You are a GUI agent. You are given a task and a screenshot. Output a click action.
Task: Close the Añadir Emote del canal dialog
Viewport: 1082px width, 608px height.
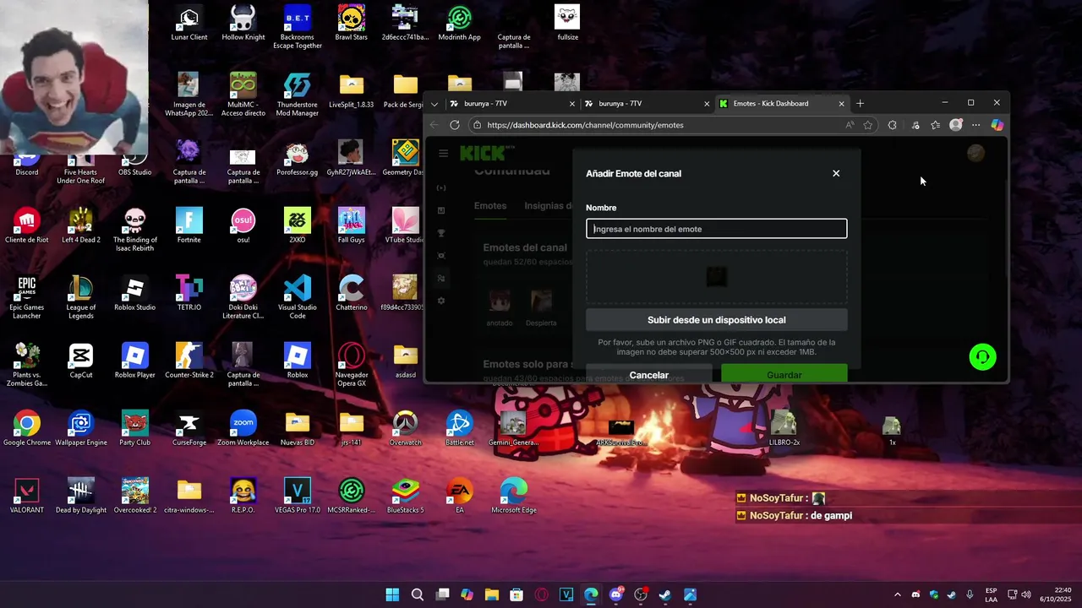836,173
